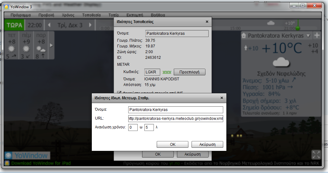Go to the next day with the right arrow

(90, 25)
